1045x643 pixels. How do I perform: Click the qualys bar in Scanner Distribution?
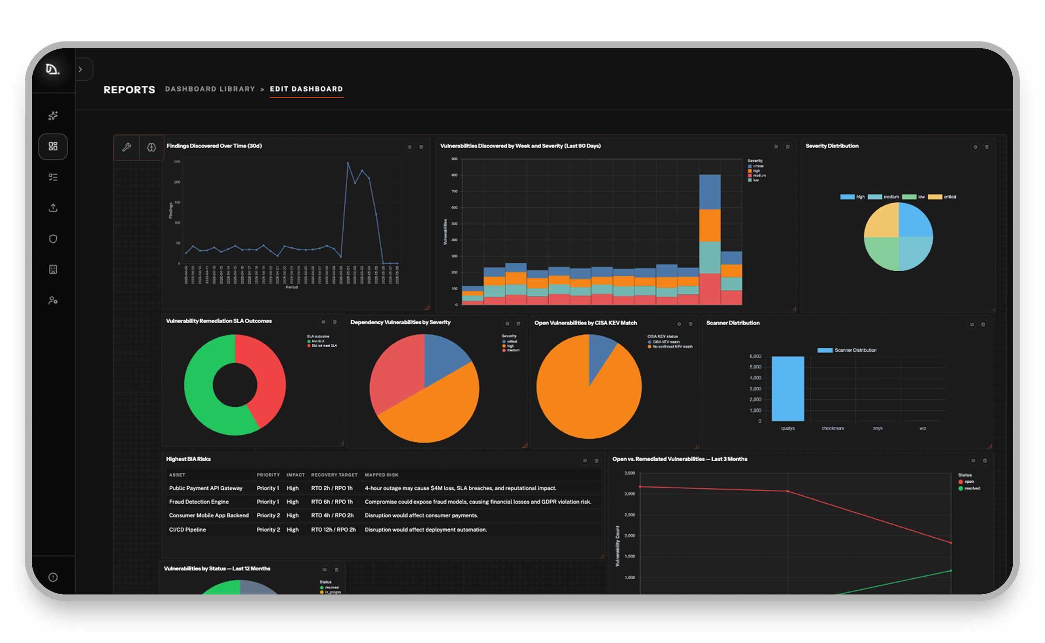tap(787, 389)
